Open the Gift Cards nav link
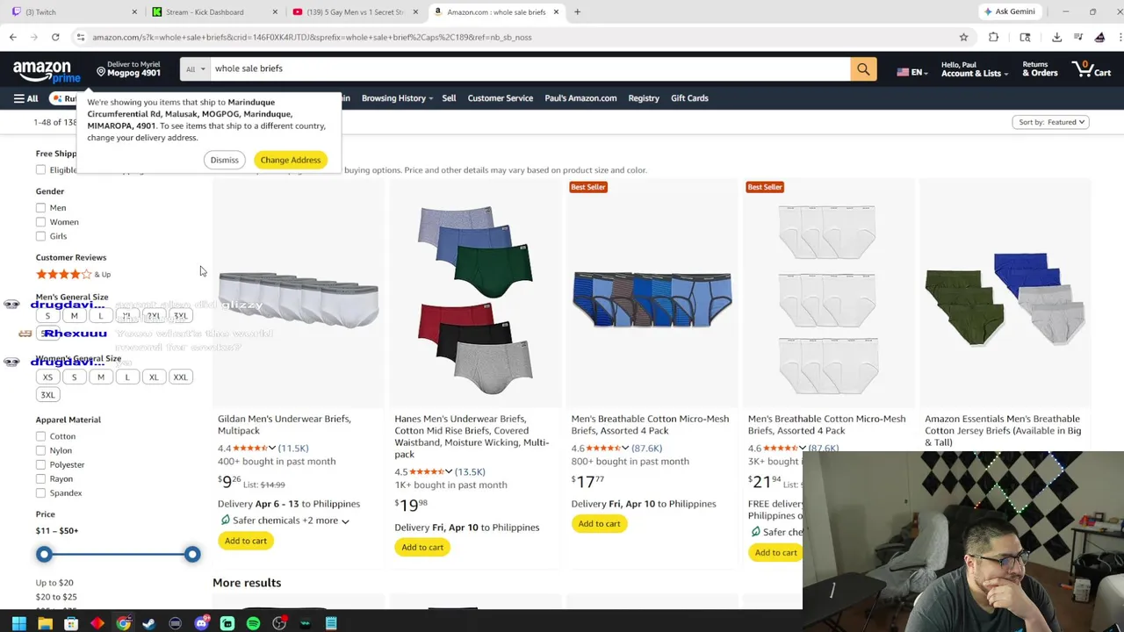1124x632 pixels. click(x=689, y=98)
